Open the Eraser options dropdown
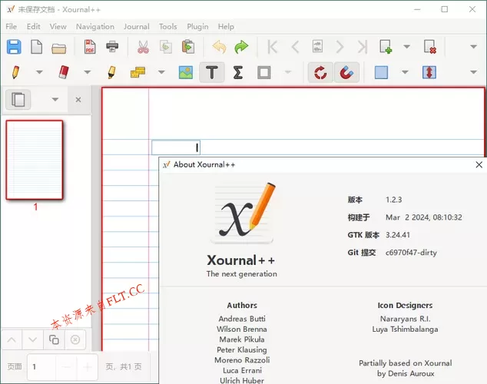Screen dimensions: 487x384 point(88,72)
